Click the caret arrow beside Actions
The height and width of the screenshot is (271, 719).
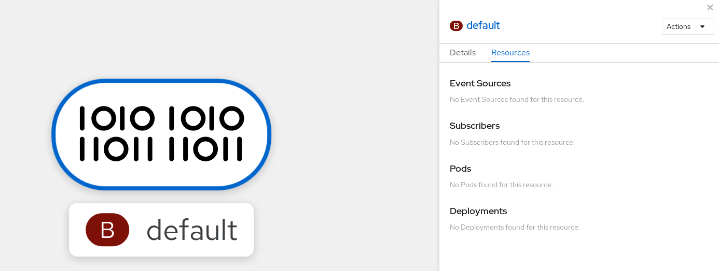[x=702, y=26]
